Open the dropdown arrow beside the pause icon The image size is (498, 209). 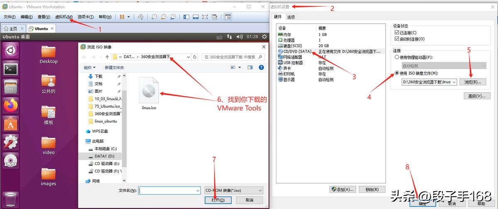coord(129,17)
